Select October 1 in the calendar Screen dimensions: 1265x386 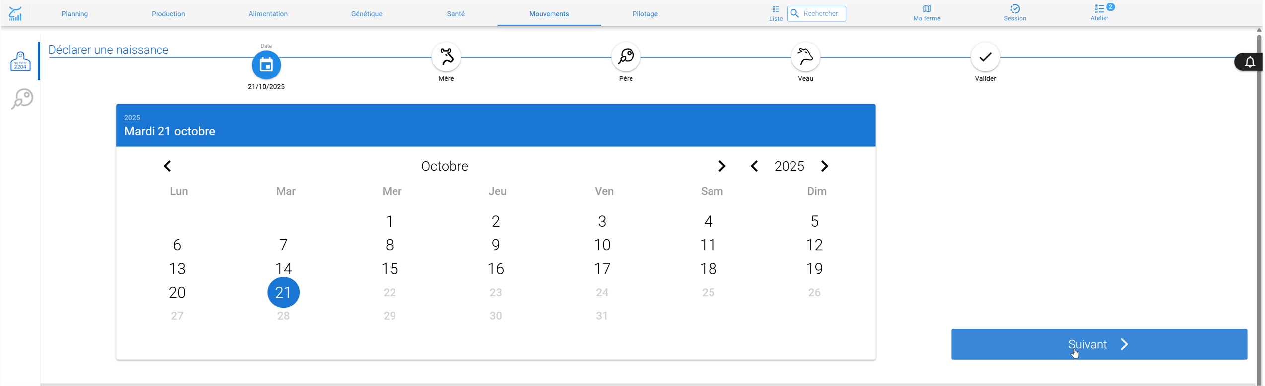pyautogui.click(x=390, y=221)
